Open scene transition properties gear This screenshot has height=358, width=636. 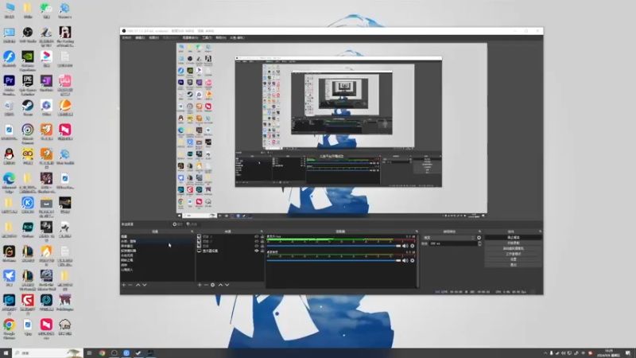point(479,238)
